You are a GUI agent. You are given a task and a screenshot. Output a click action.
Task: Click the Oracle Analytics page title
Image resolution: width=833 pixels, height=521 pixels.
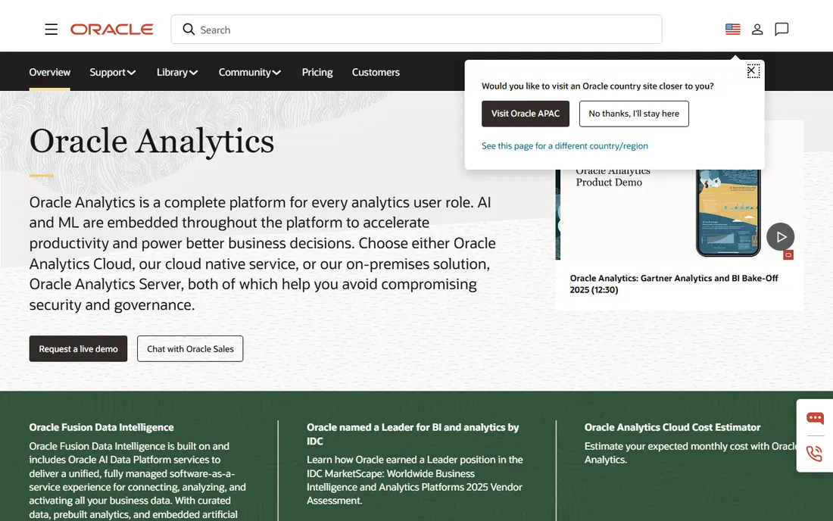point(151,141)
